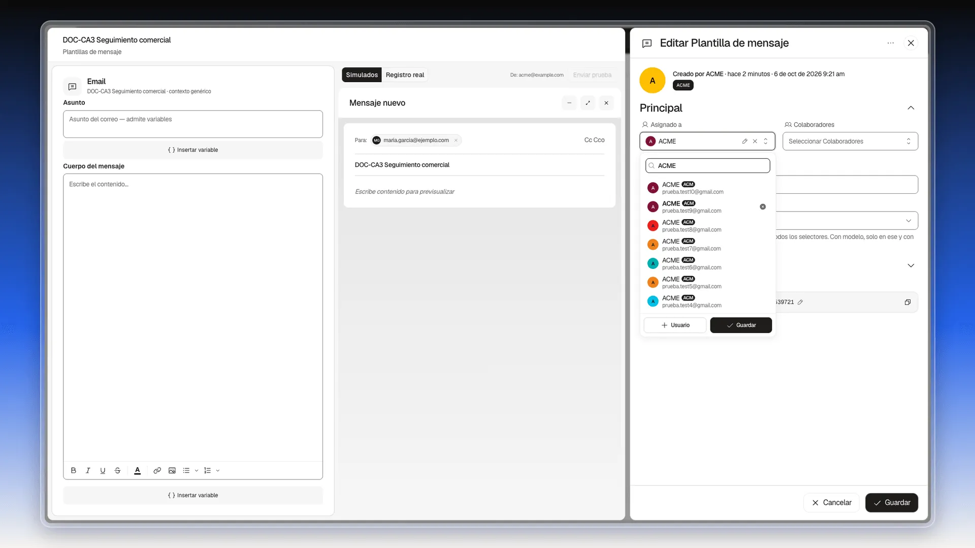Close the Mensaje nuevo preview window
Image resolution: width=975 pixels, height=548 pixels.
point(606,103)
